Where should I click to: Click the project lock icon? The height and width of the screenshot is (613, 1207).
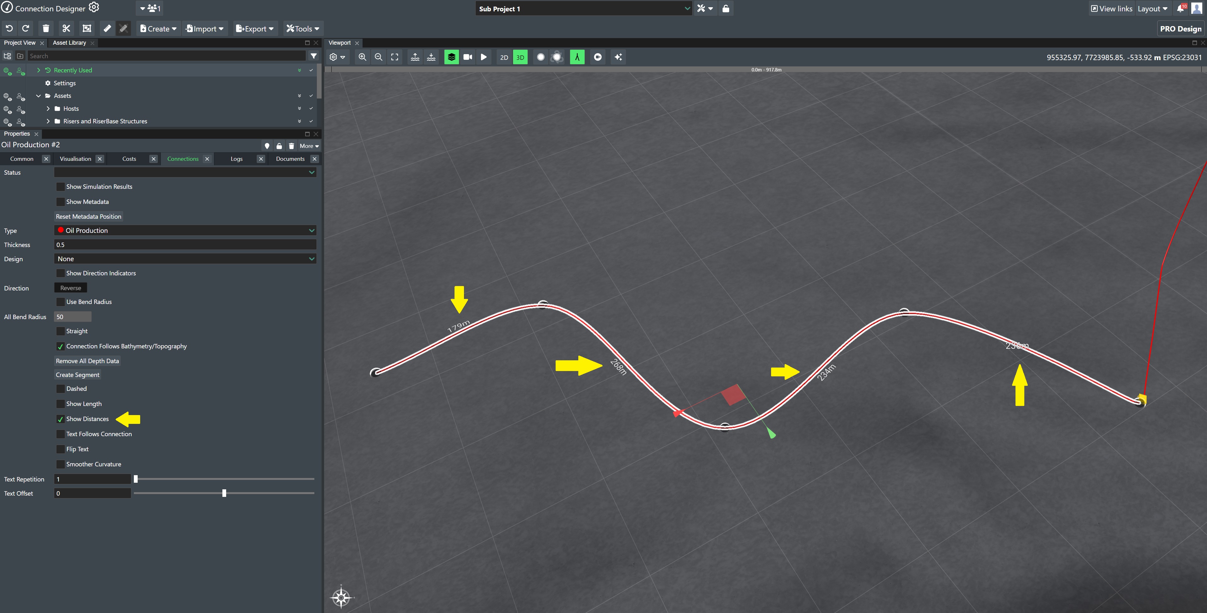[x=726, y=8]
